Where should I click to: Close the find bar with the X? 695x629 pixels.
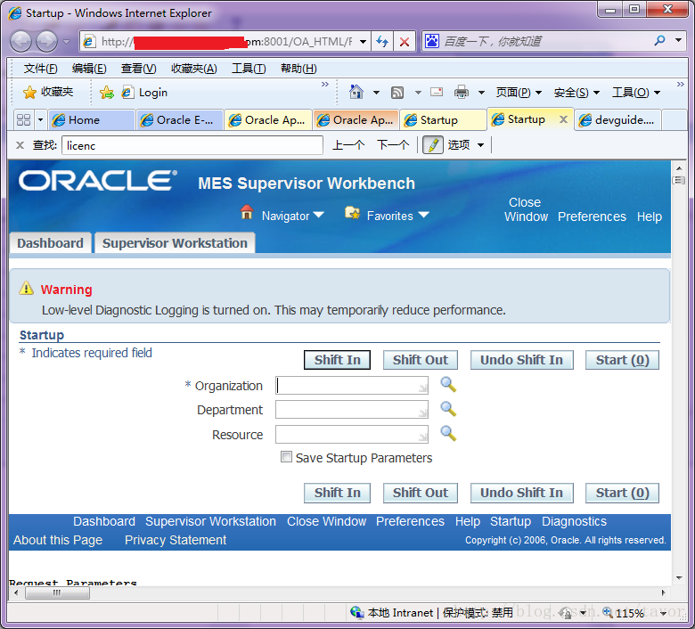pyautogui.click(x=20, y=145)
